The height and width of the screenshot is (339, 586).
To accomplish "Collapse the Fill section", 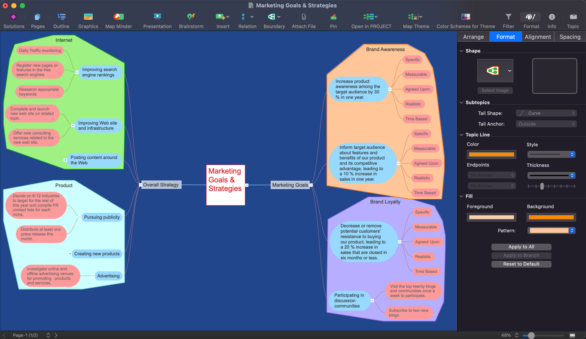I will (461, 196).
